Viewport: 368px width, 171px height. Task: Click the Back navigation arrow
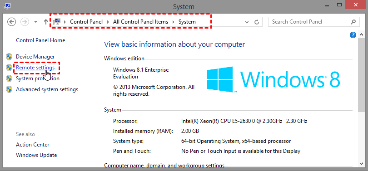[11, 22]
